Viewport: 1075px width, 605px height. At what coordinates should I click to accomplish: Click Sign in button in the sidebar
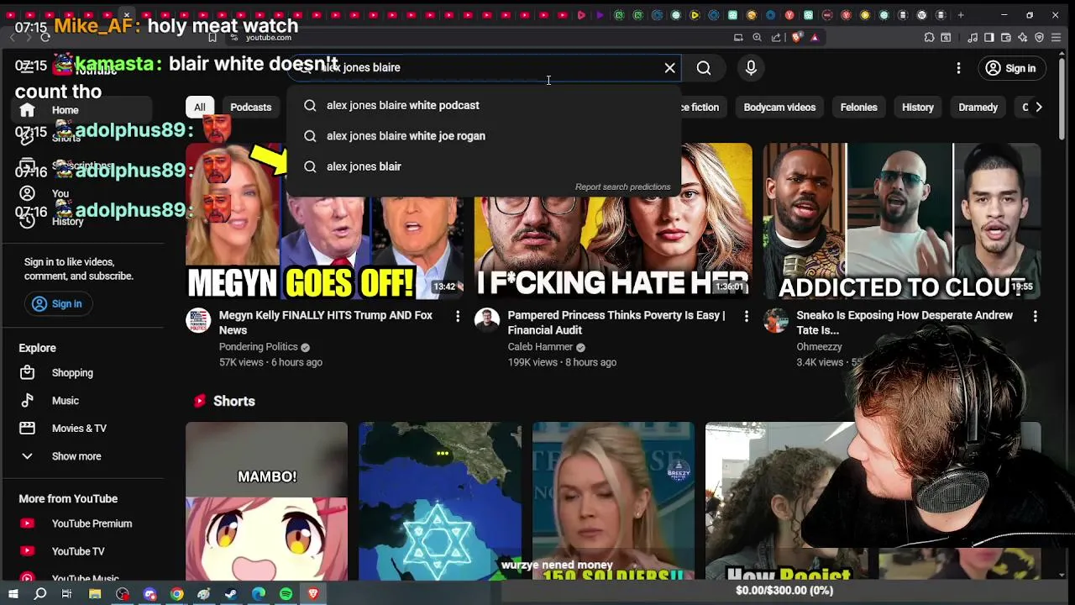tap(57, 304)
